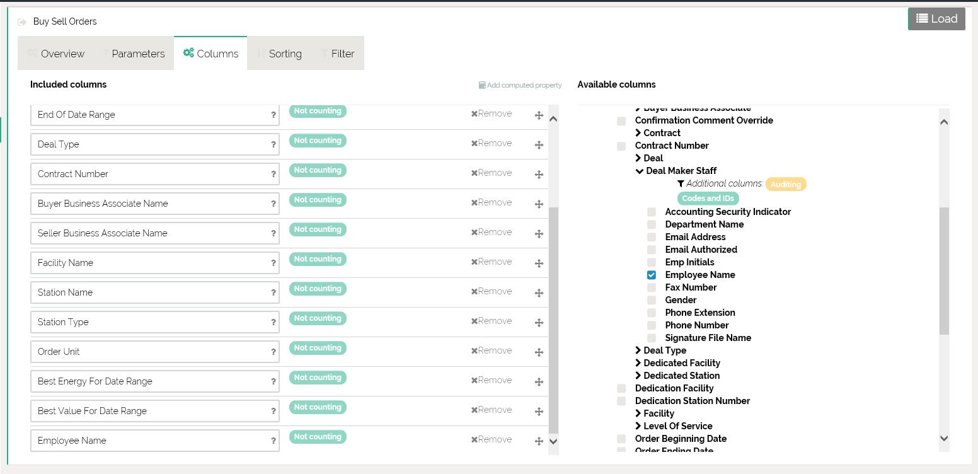Viewport: 978px width, 474px height.
Task: Uncheck the Employee Name checkbox
Action: tap(652, 275)
